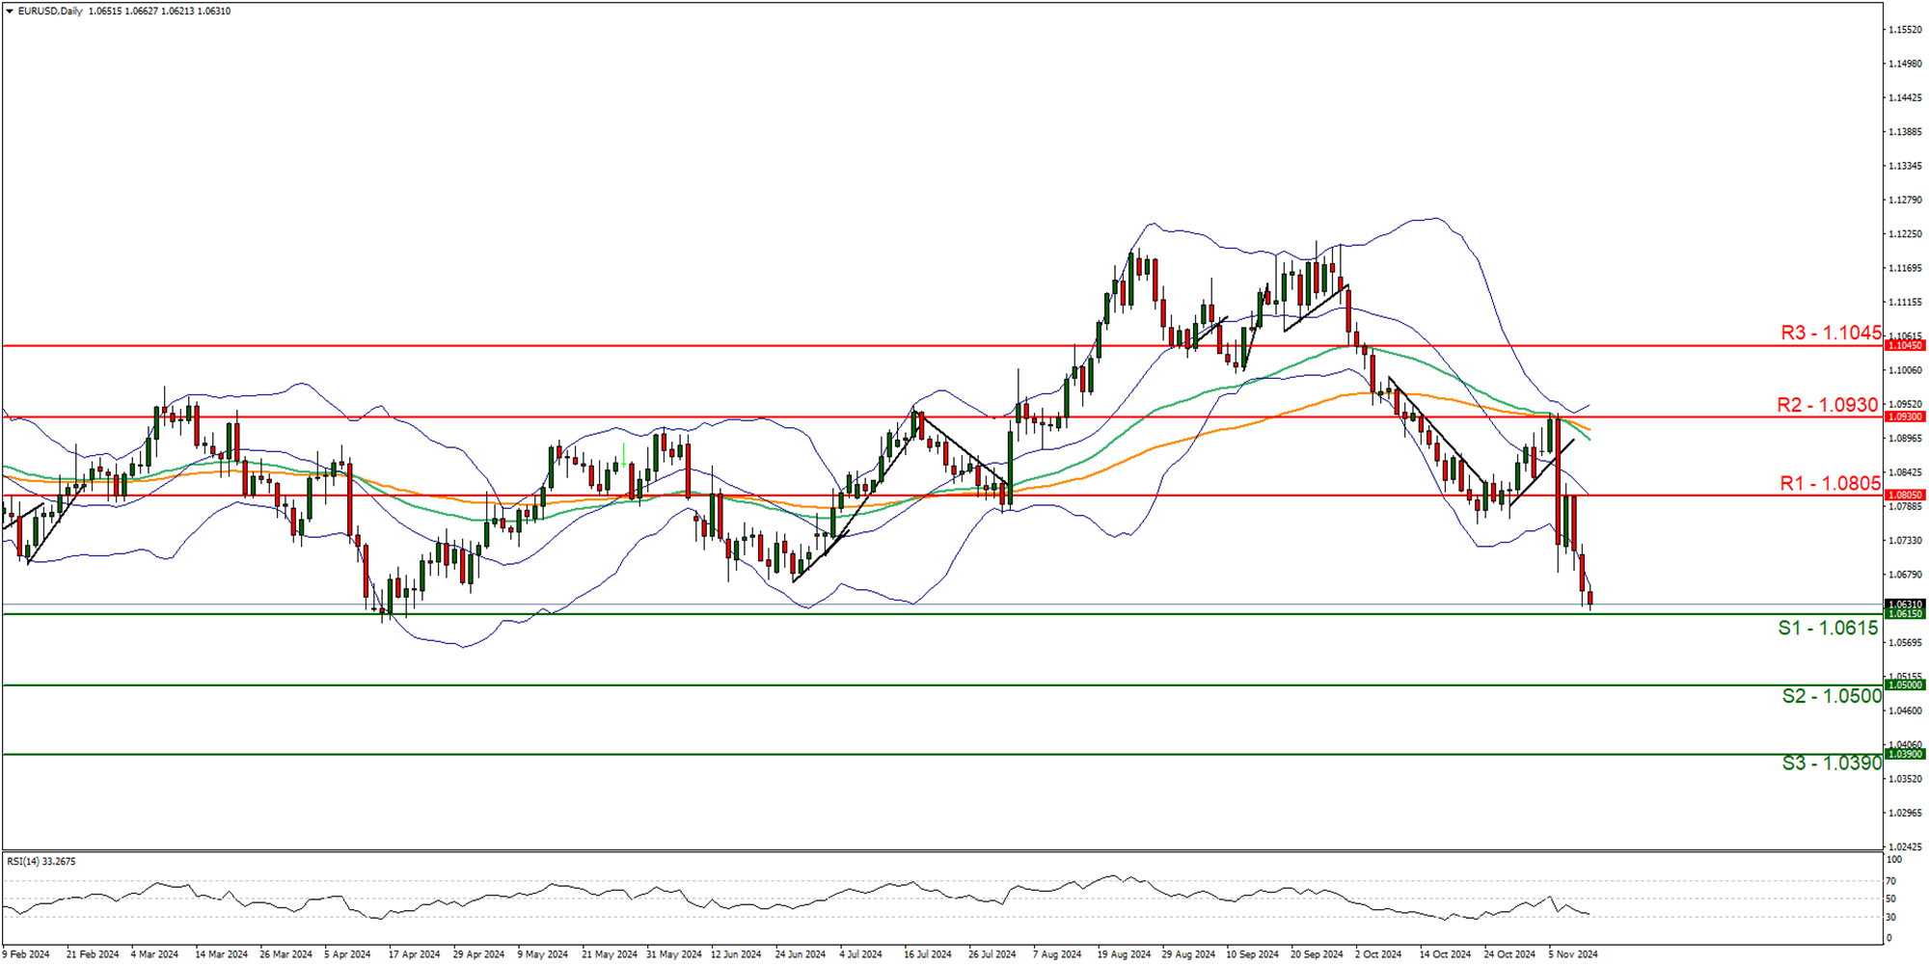The image size is (1929, 966).
Task: Click the black 1.06310 current price tag
Action: (x=1905, y=604)
